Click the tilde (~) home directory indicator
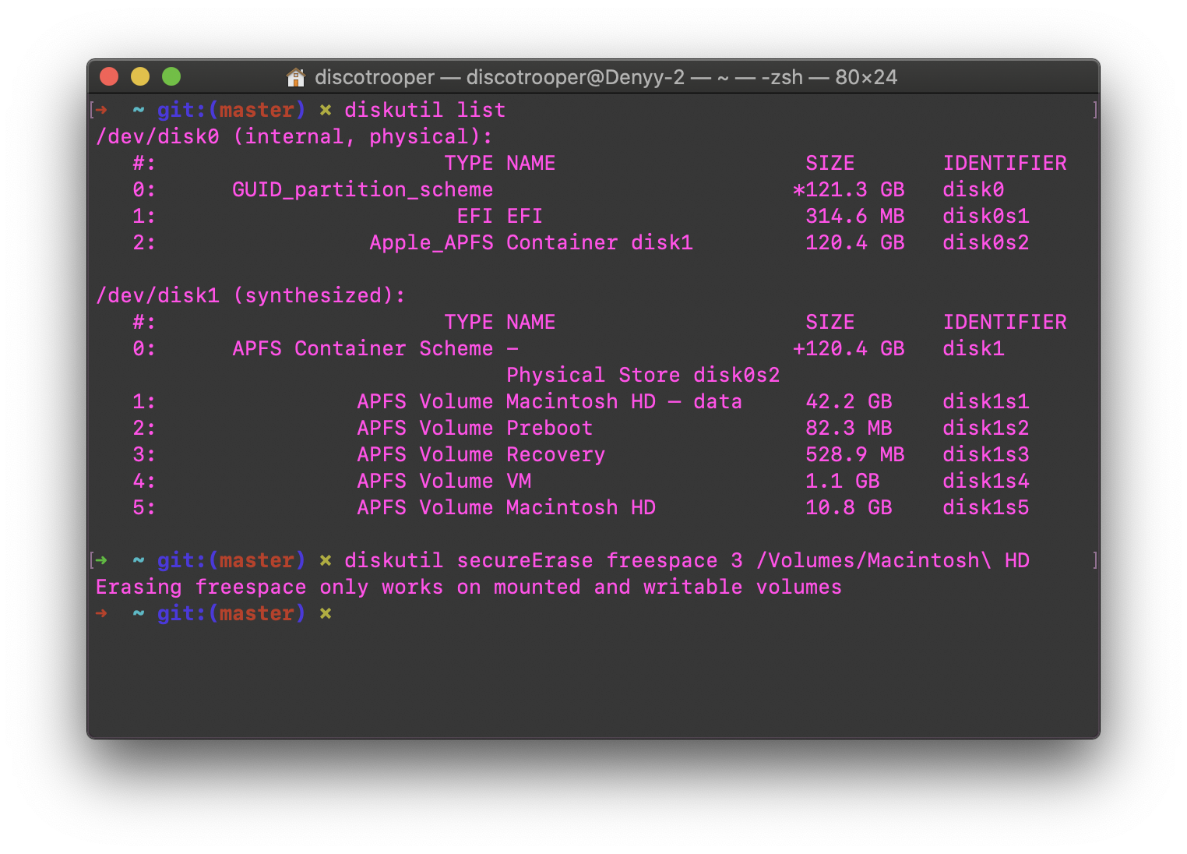The image size is (1187, 854). coord(137,110)
